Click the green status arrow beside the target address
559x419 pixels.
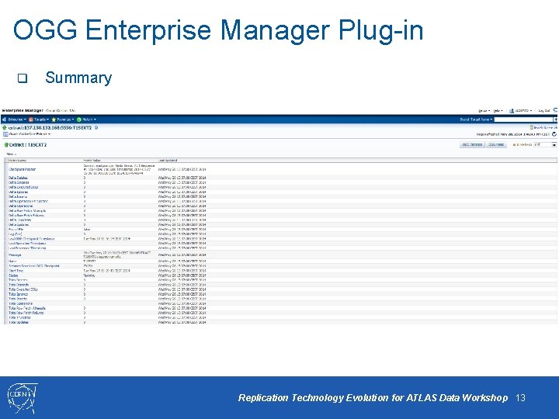click(x=5, y=127)
